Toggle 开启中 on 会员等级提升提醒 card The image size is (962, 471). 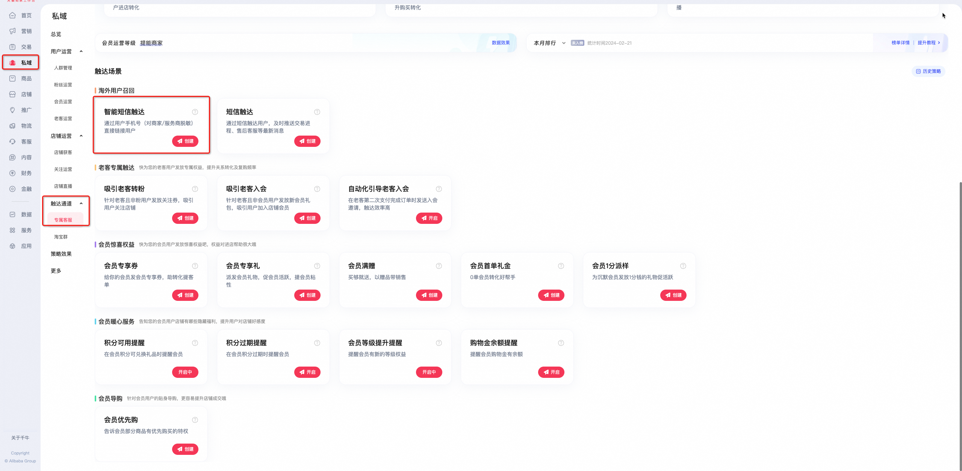tap(429, 372)
